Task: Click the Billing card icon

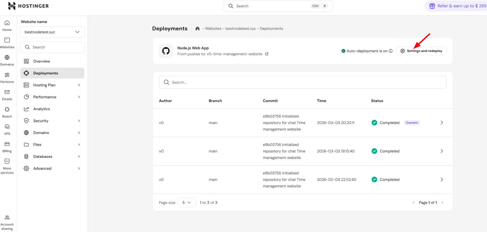Action: (x=7, y=144)
